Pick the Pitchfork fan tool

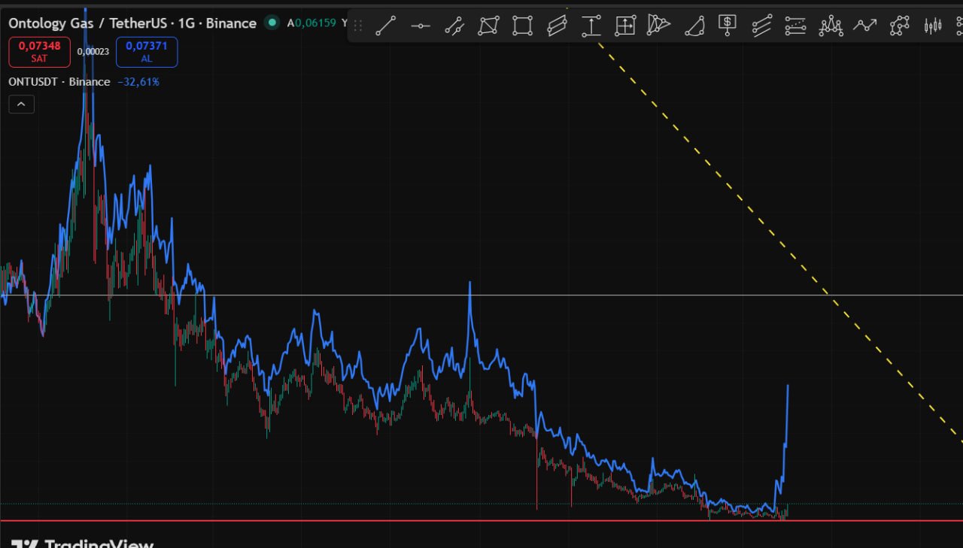pyautogui.click(x=658, y=26)
